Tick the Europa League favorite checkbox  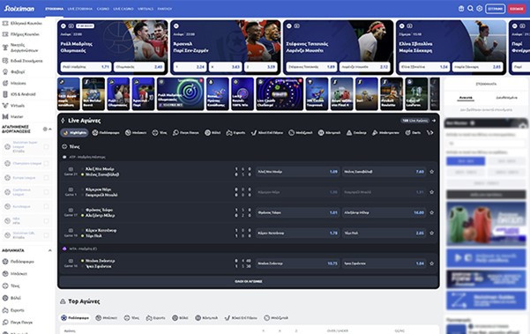(47, 178)
